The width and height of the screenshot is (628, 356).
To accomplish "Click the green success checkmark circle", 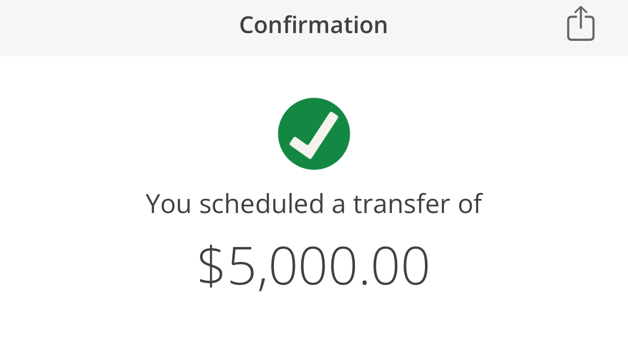I will pyautogui.click(x=314, y=134).
